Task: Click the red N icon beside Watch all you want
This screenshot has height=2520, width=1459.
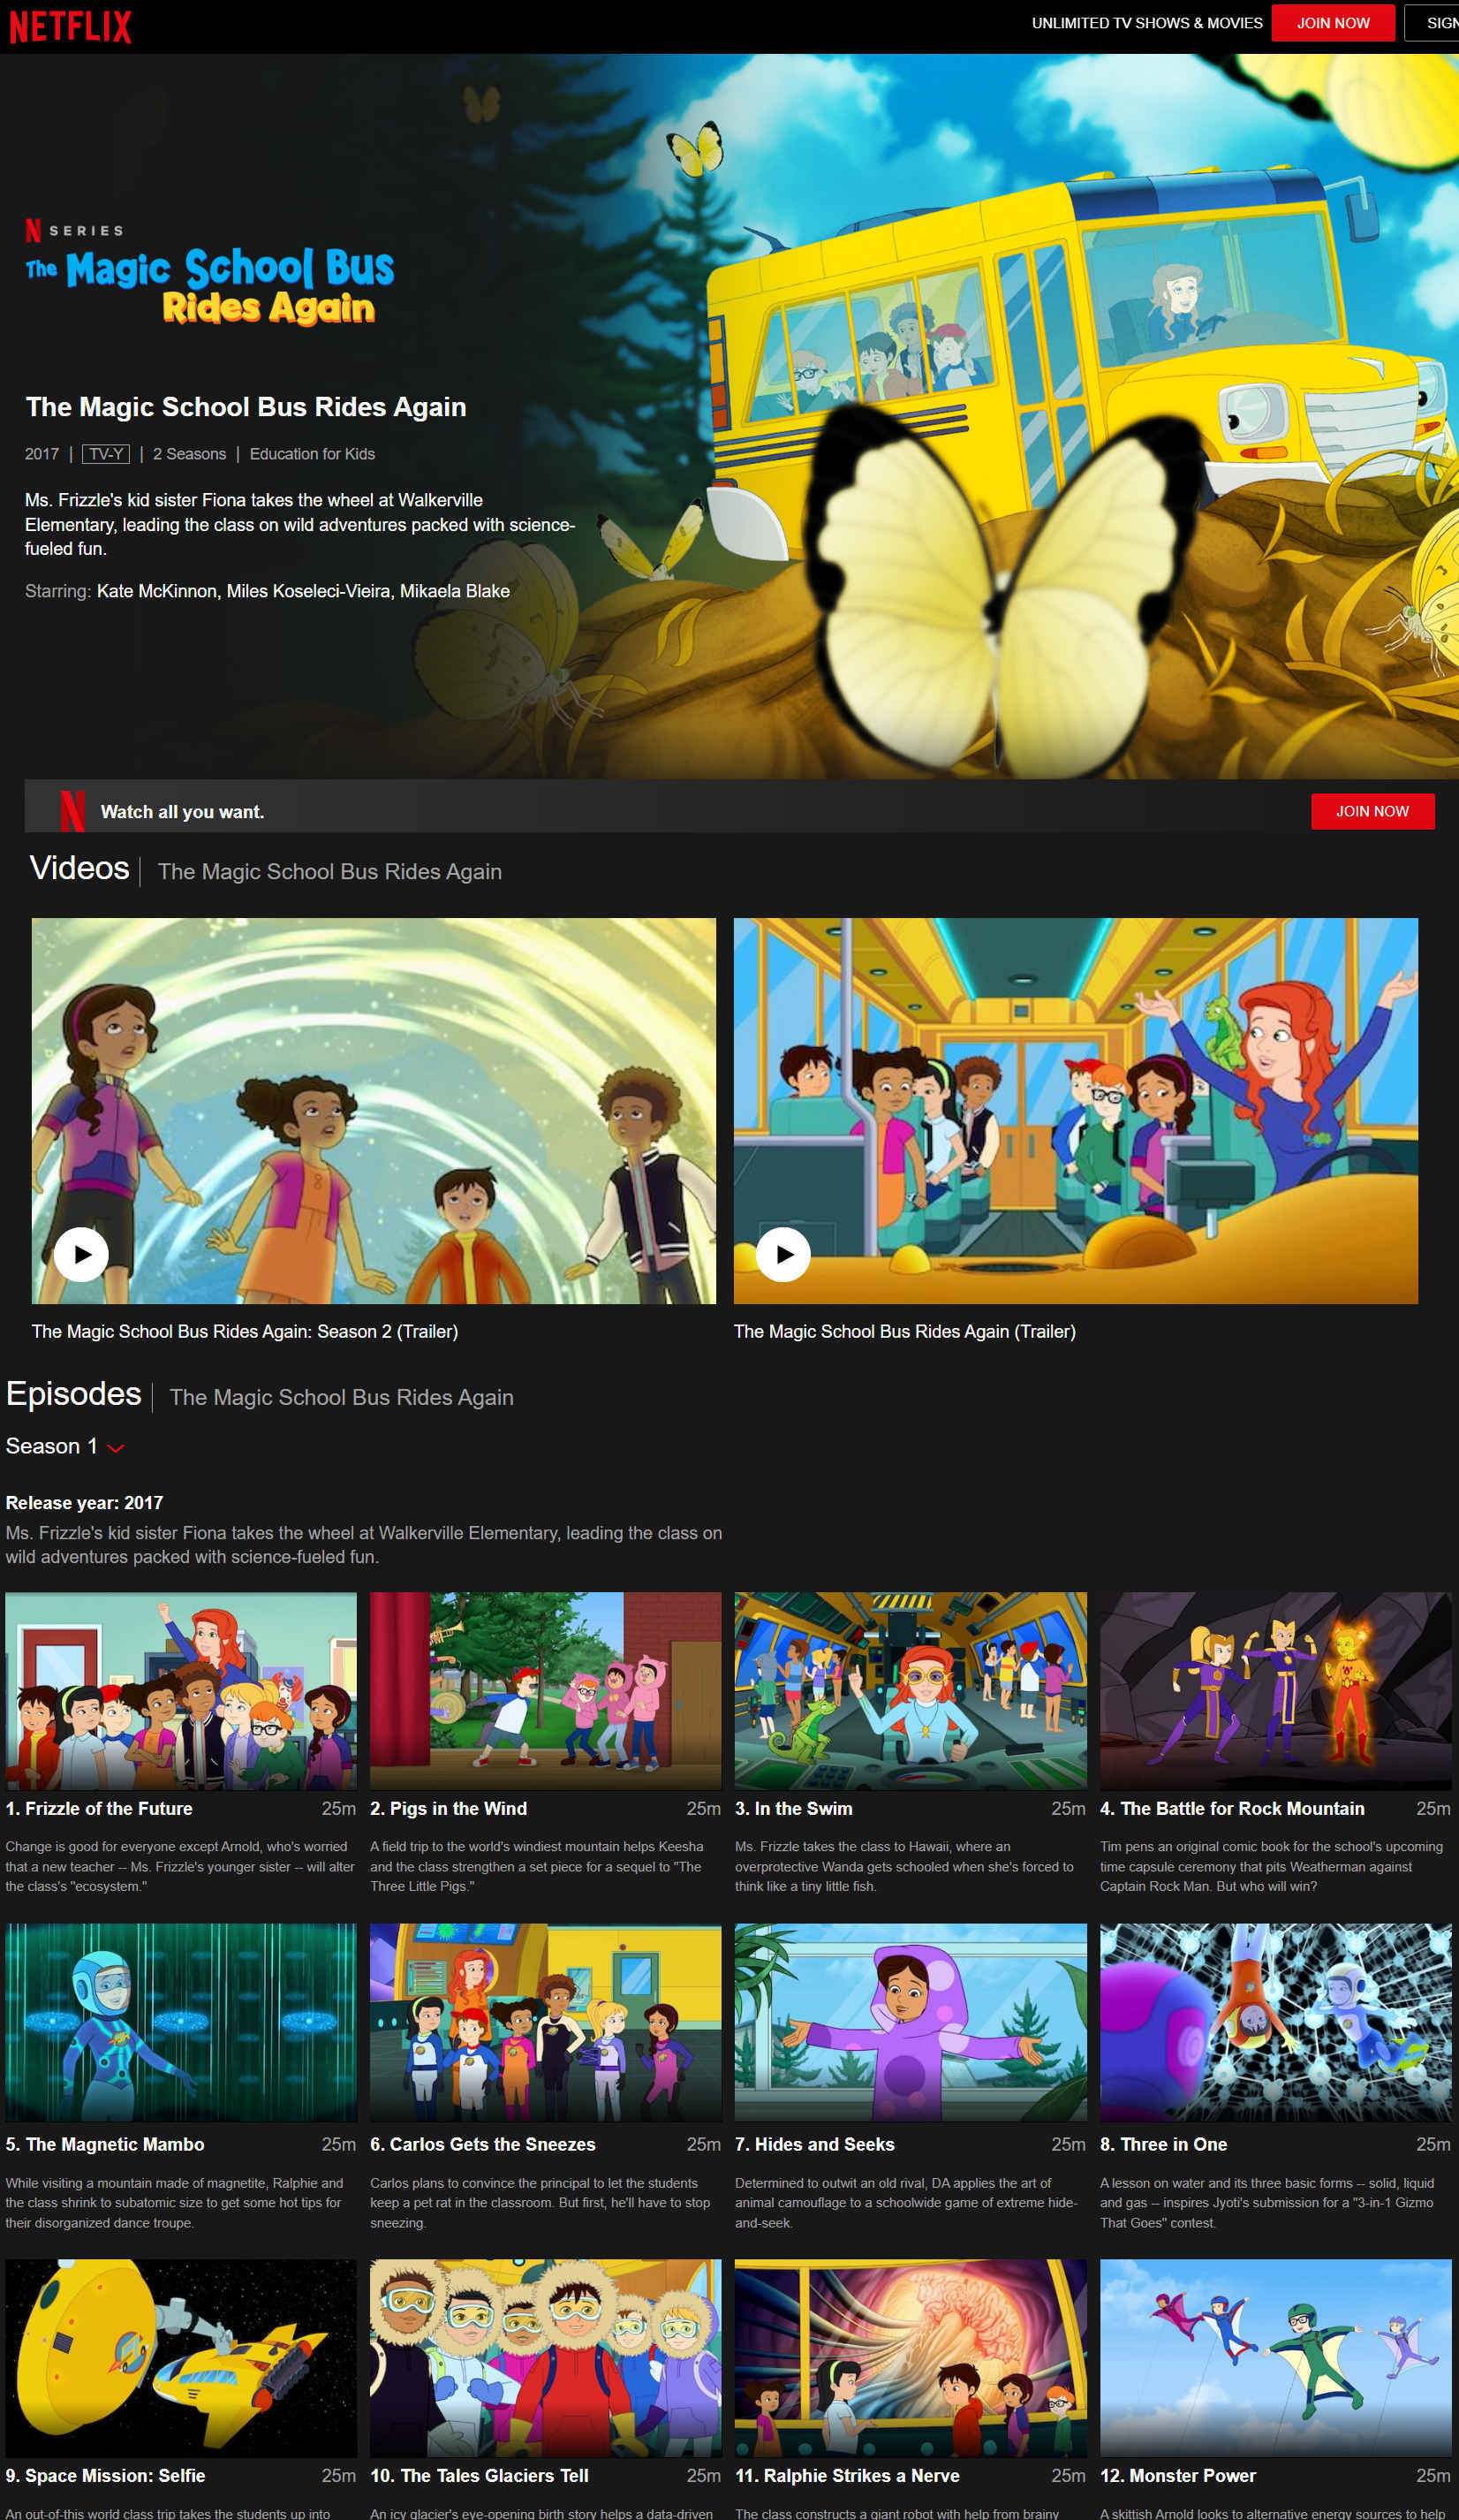Action: (72, 811)
